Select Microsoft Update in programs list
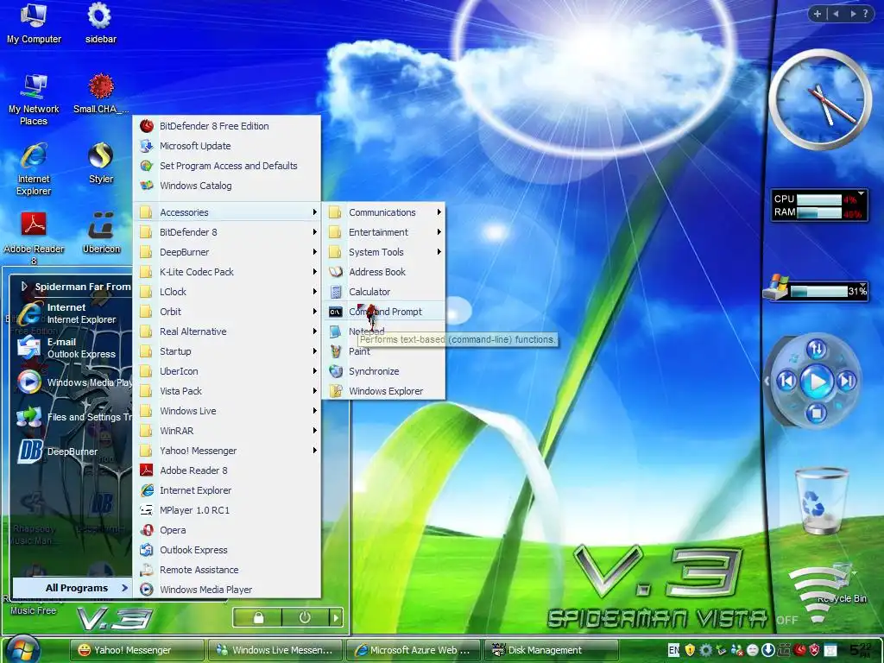Viewport: 884px width, 663px height. (227, 146)
